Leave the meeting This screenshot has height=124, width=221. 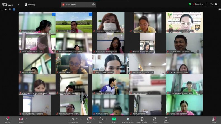214,120
